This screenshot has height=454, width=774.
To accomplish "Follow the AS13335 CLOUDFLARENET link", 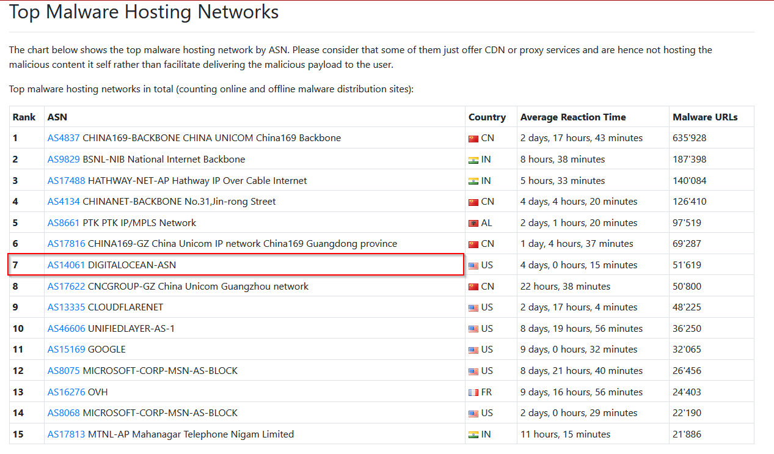I will [66, 307].
